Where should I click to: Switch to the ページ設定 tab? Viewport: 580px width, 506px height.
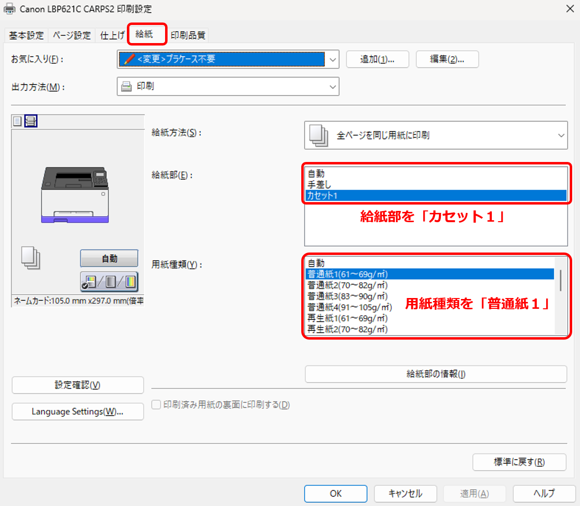point(72,36)
